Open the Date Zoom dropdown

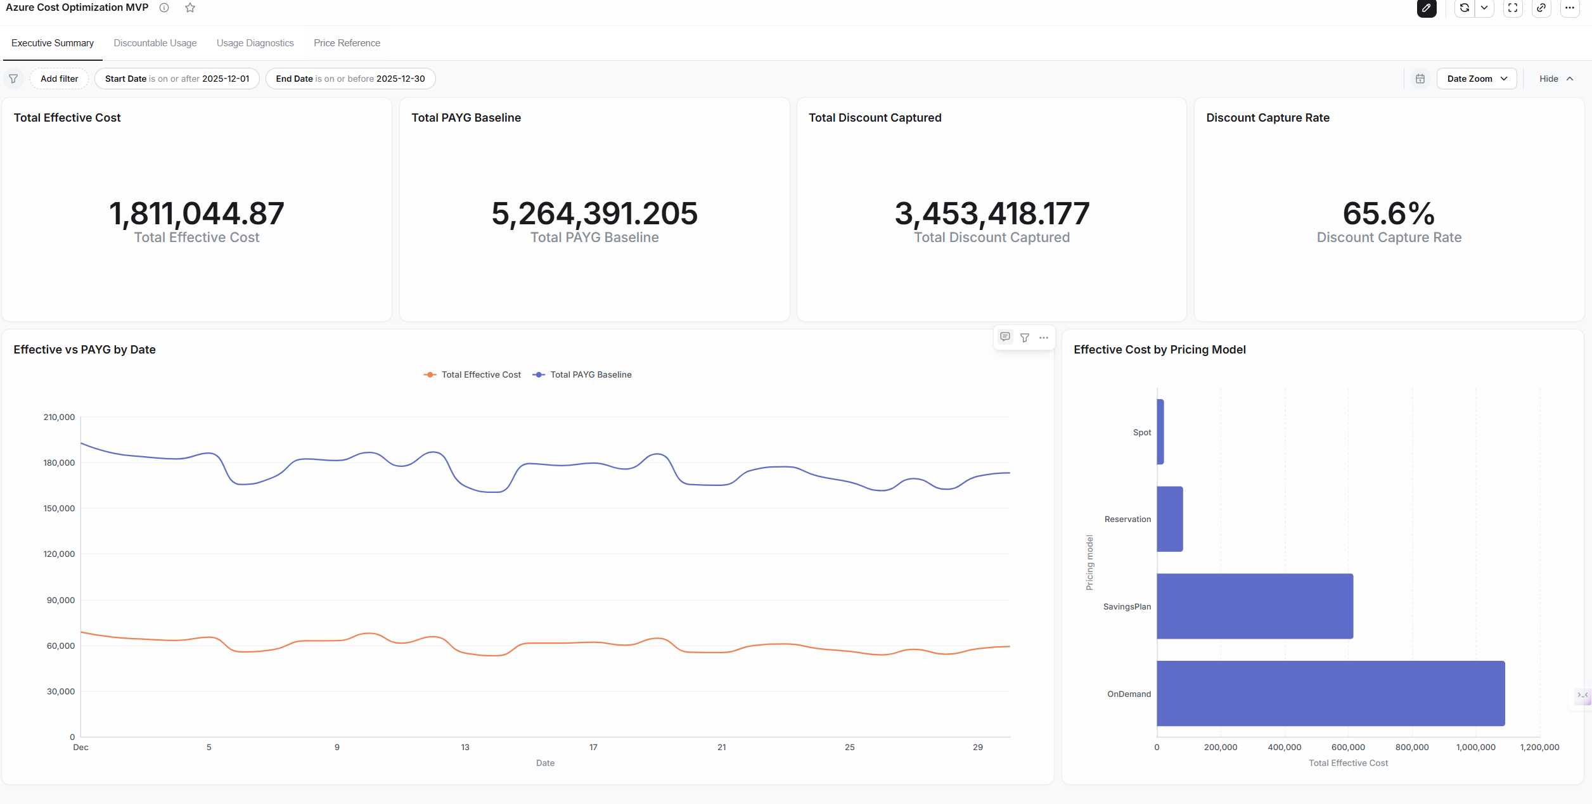point(1477,79)
